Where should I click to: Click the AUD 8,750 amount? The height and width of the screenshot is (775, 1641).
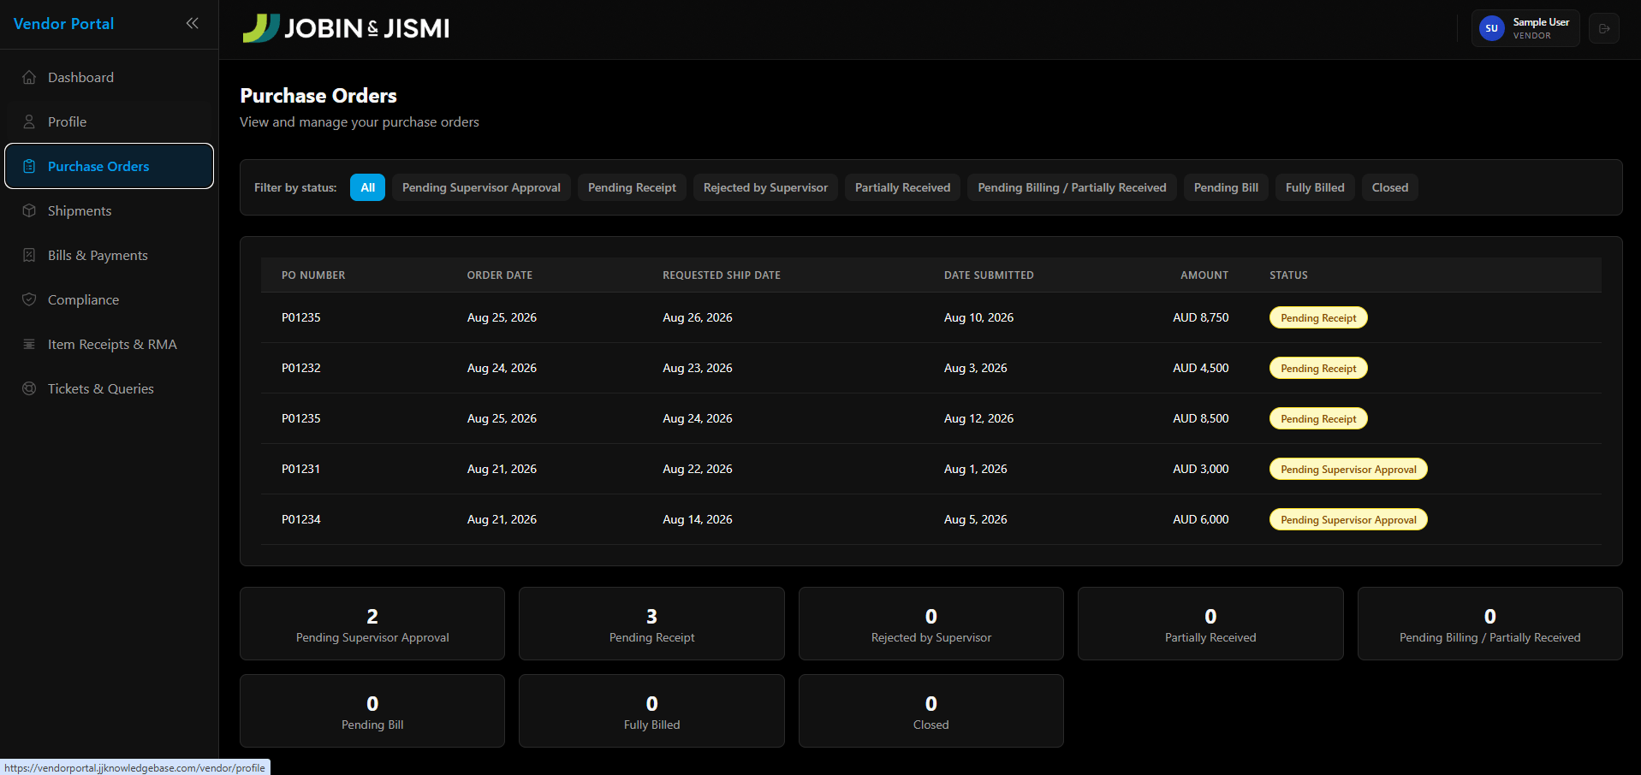coord(1200,317)
